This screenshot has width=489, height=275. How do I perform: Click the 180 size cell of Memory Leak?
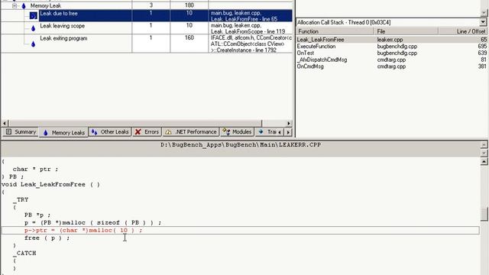[189, 5]
